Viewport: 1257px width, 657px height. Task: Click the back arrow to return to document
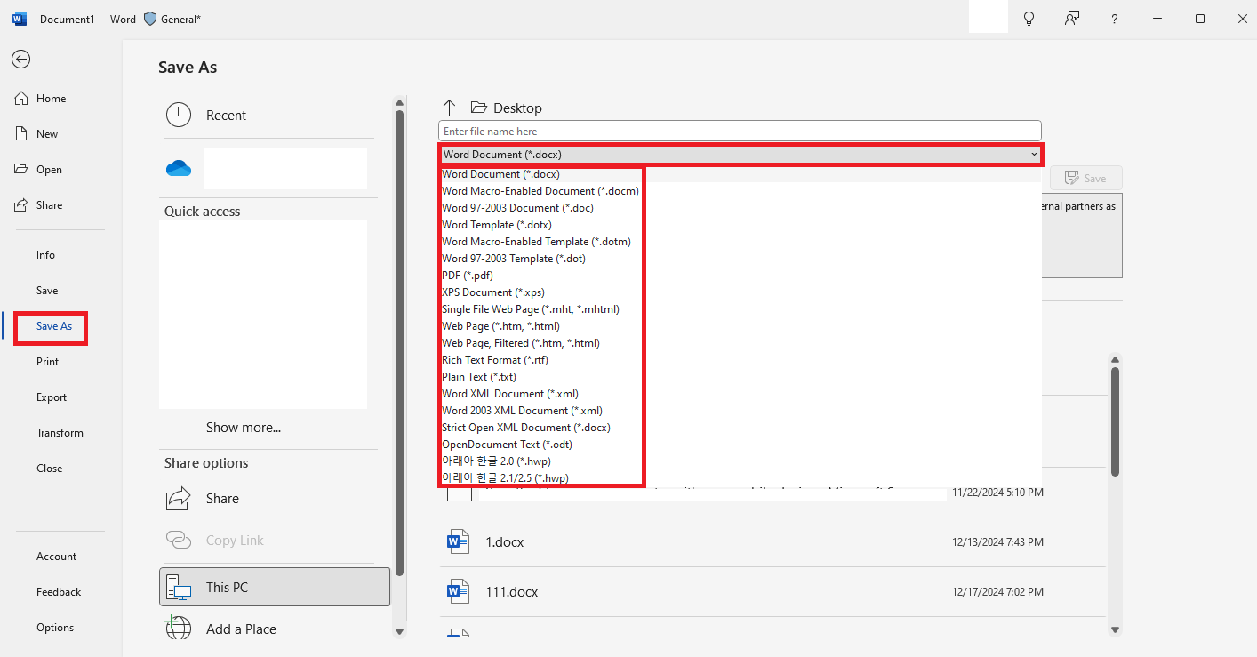[x=20, y=60]
